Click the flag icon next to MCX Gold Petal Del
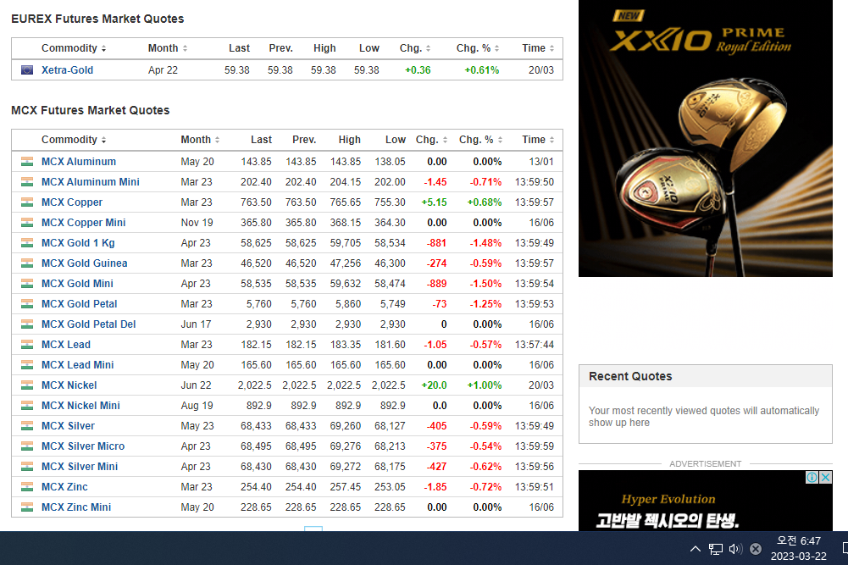The height and width of the screenshot is (565, 848). [x=27, y=324]
